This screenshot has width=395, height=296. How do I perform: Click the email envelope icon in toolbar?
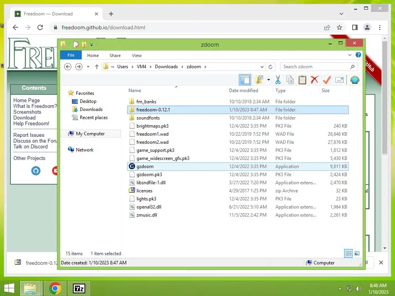tap(339, 80)
